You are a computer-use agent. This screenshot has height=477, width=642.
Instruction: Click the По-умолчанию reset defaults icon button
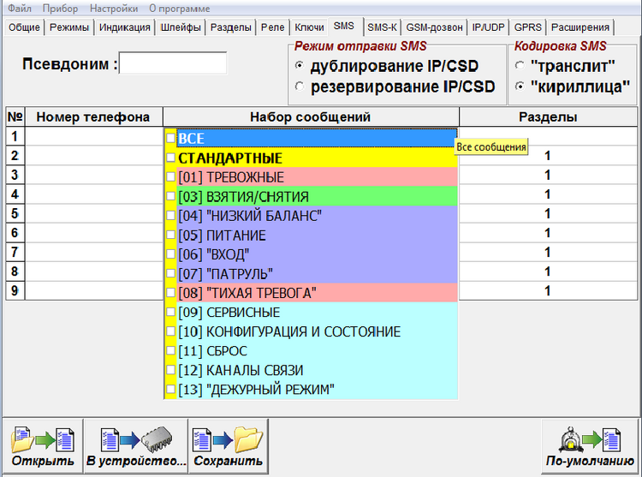coord(589,447)
